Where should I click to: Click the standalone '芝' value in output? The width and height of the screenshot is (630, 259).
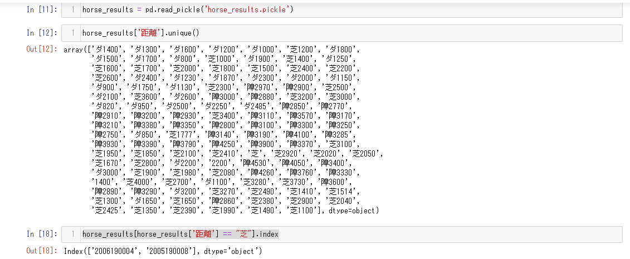256,153
